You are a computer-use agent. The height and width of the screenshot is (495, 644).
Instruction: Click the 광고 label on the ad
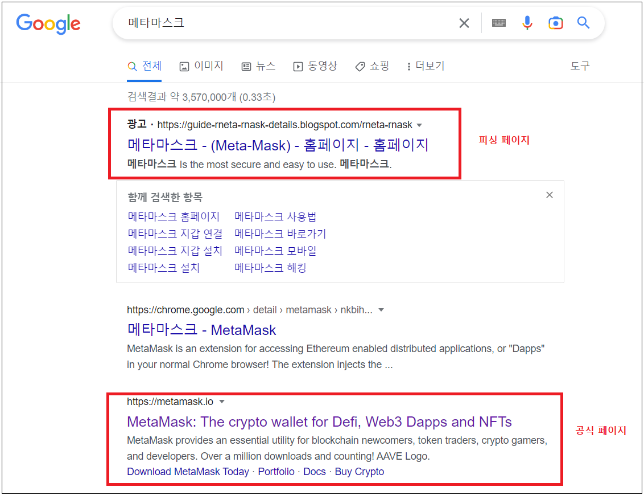pos(137,124)
